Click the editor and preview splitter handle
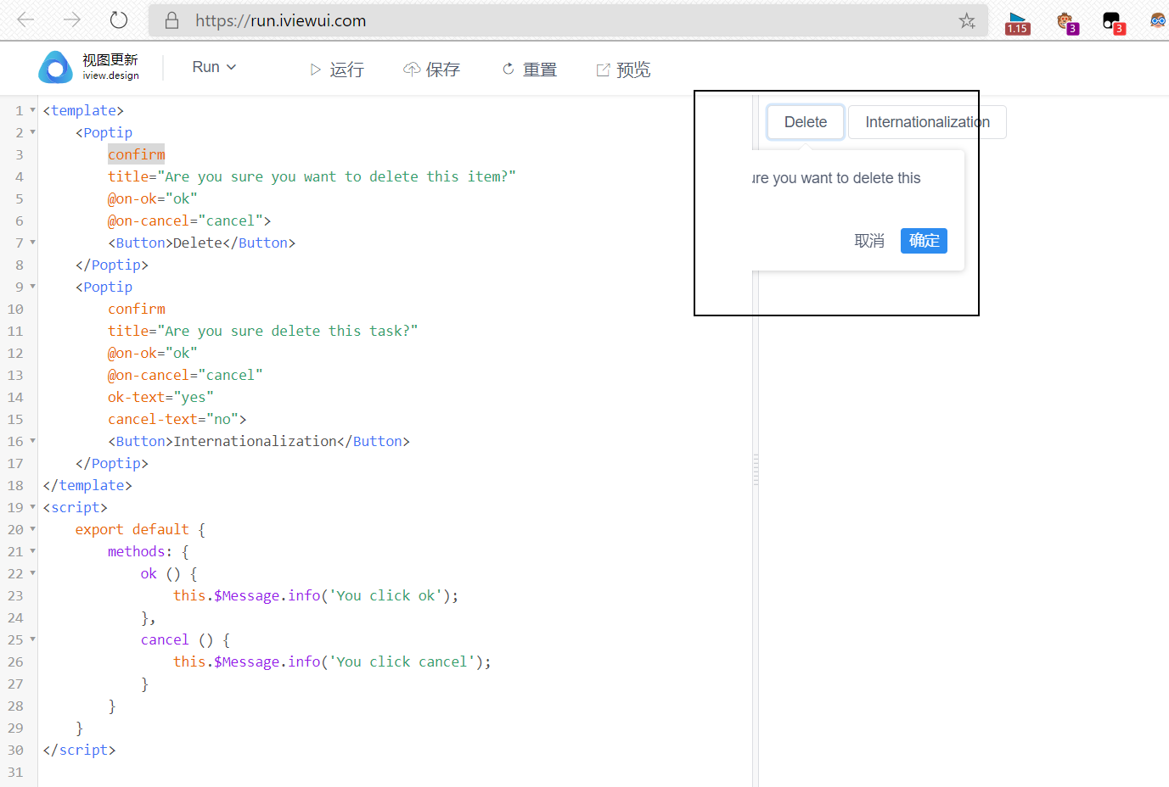 (756, 469)
